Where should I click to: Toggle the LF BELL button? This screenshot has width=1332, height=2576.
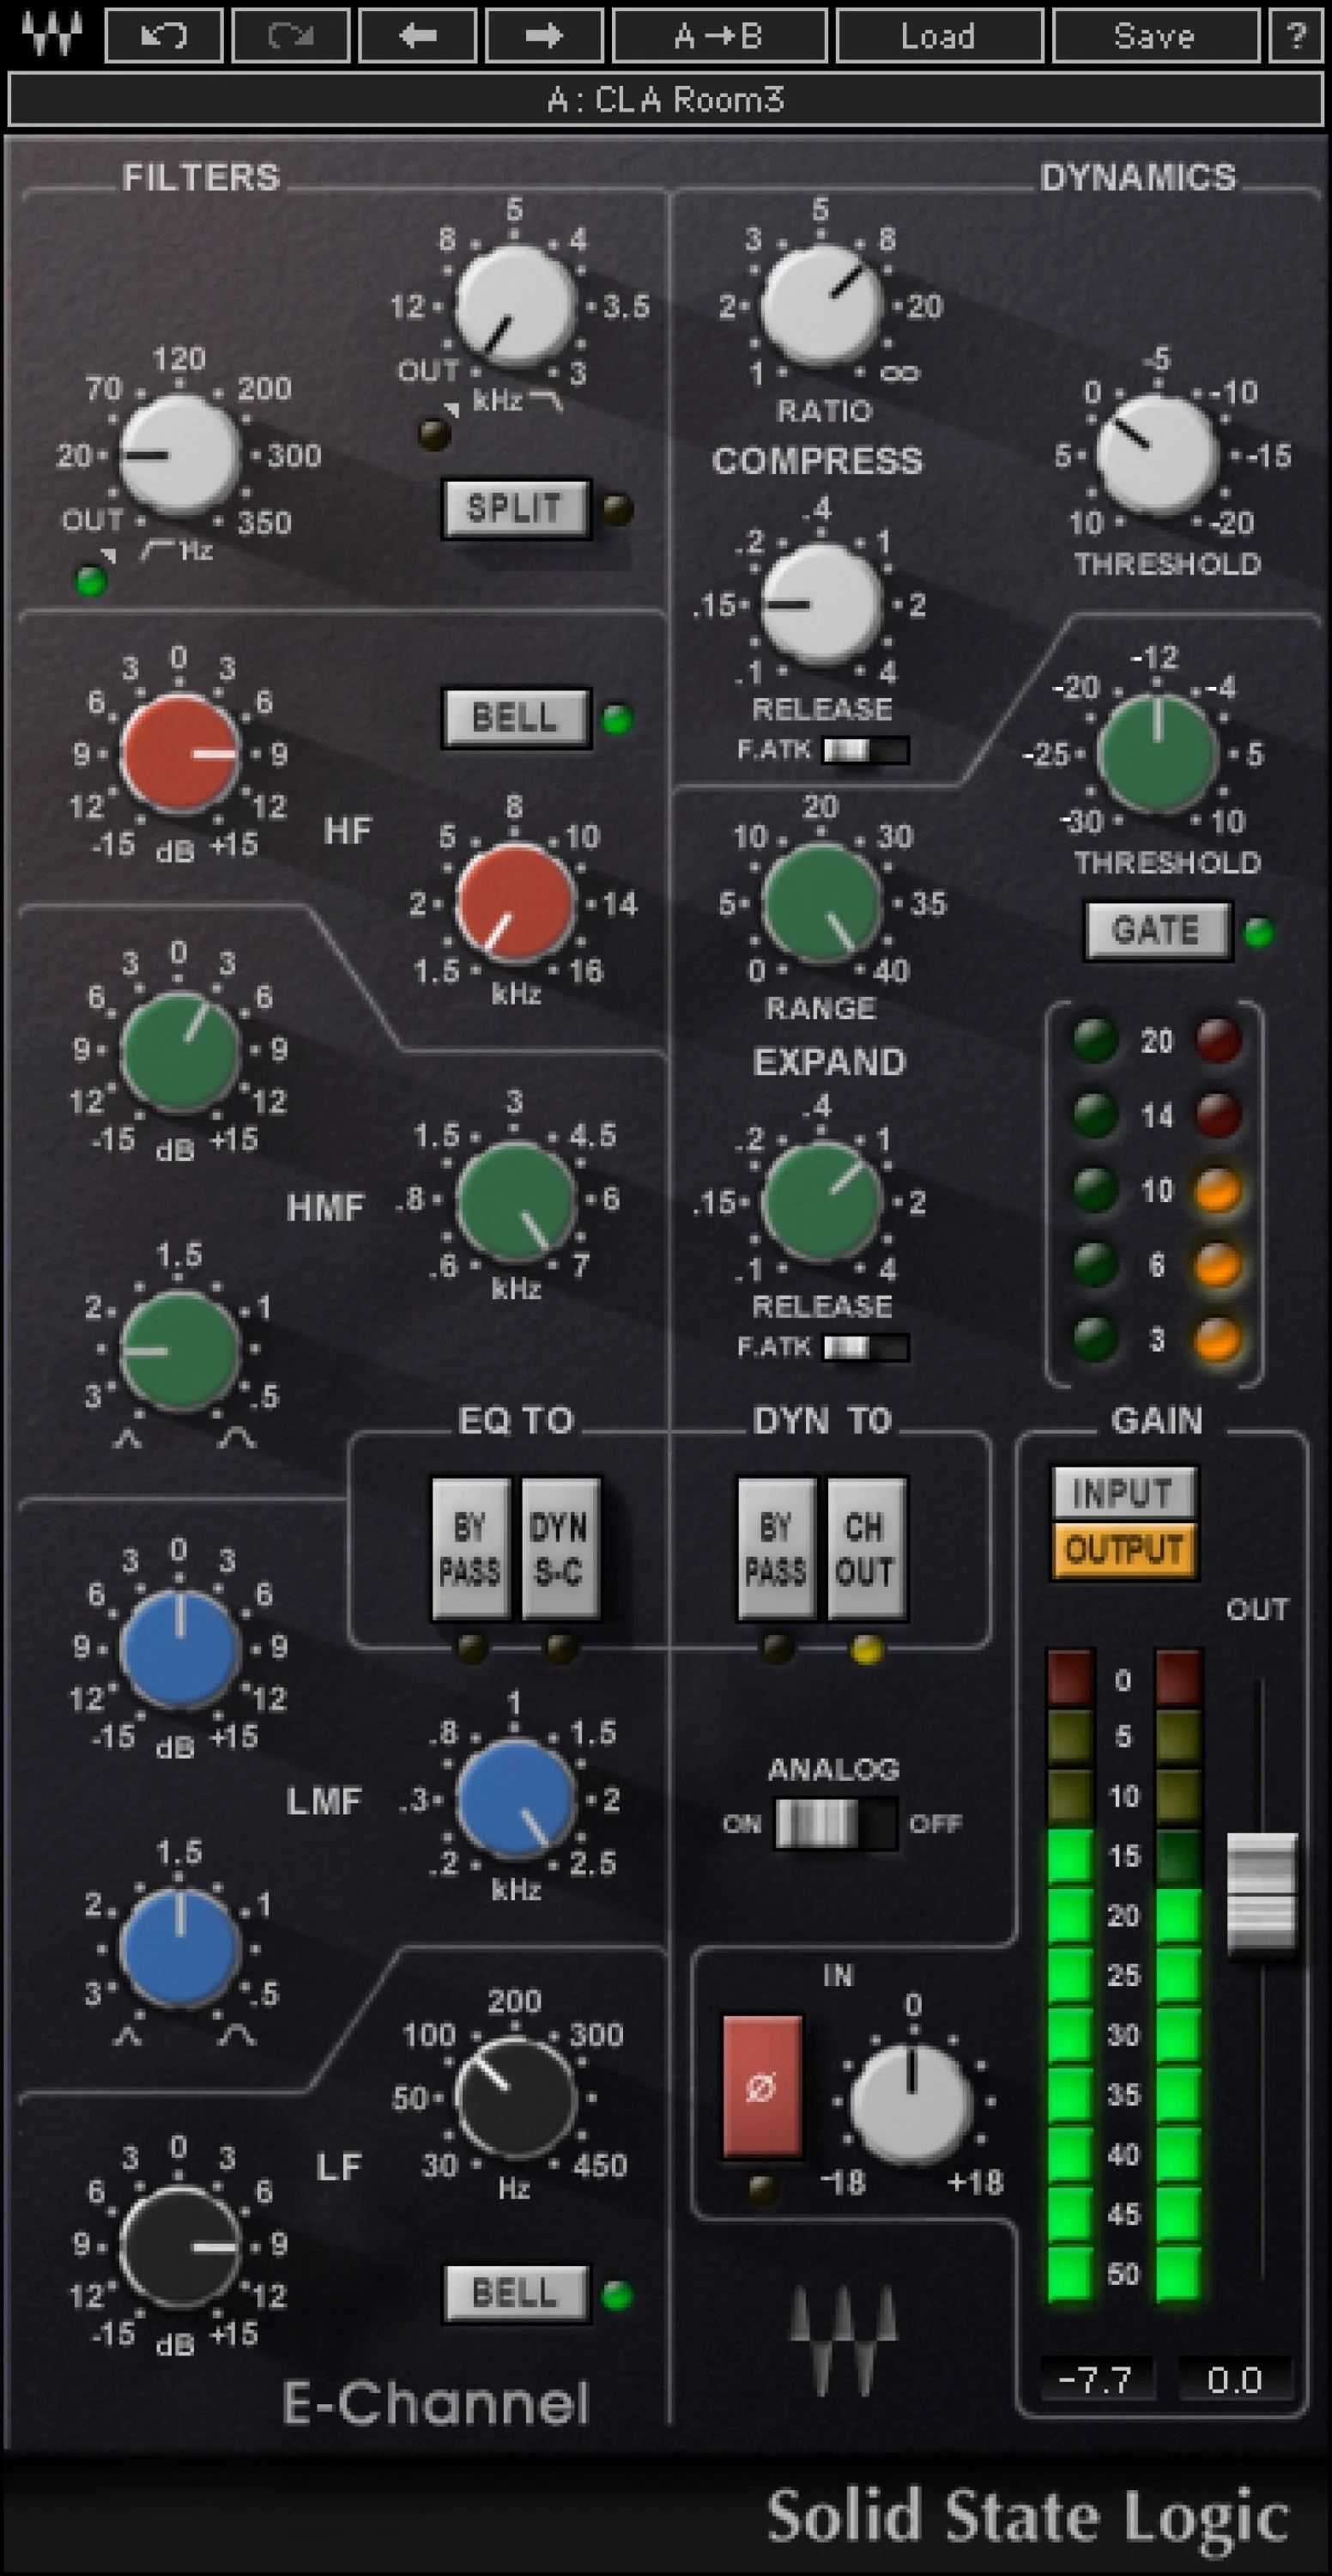pyautogui.click(x=517, y=2293)
